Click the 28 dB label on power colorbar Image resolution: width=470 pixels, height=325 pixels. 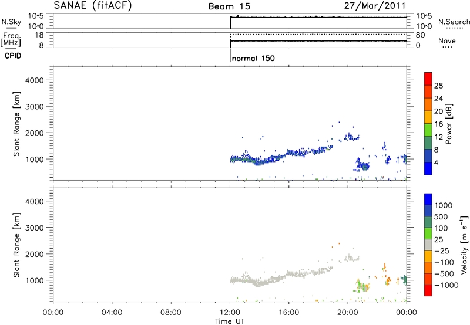point(438,86)
